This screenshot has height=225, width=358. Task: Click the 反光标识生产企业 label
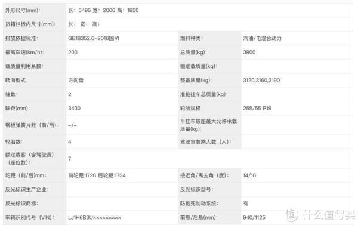tap(27, 189)
